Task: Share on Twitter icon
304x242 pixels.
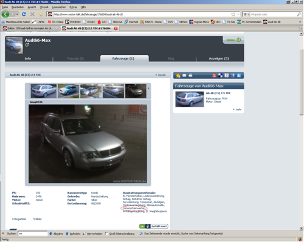Action: click(x=239, y=75)
